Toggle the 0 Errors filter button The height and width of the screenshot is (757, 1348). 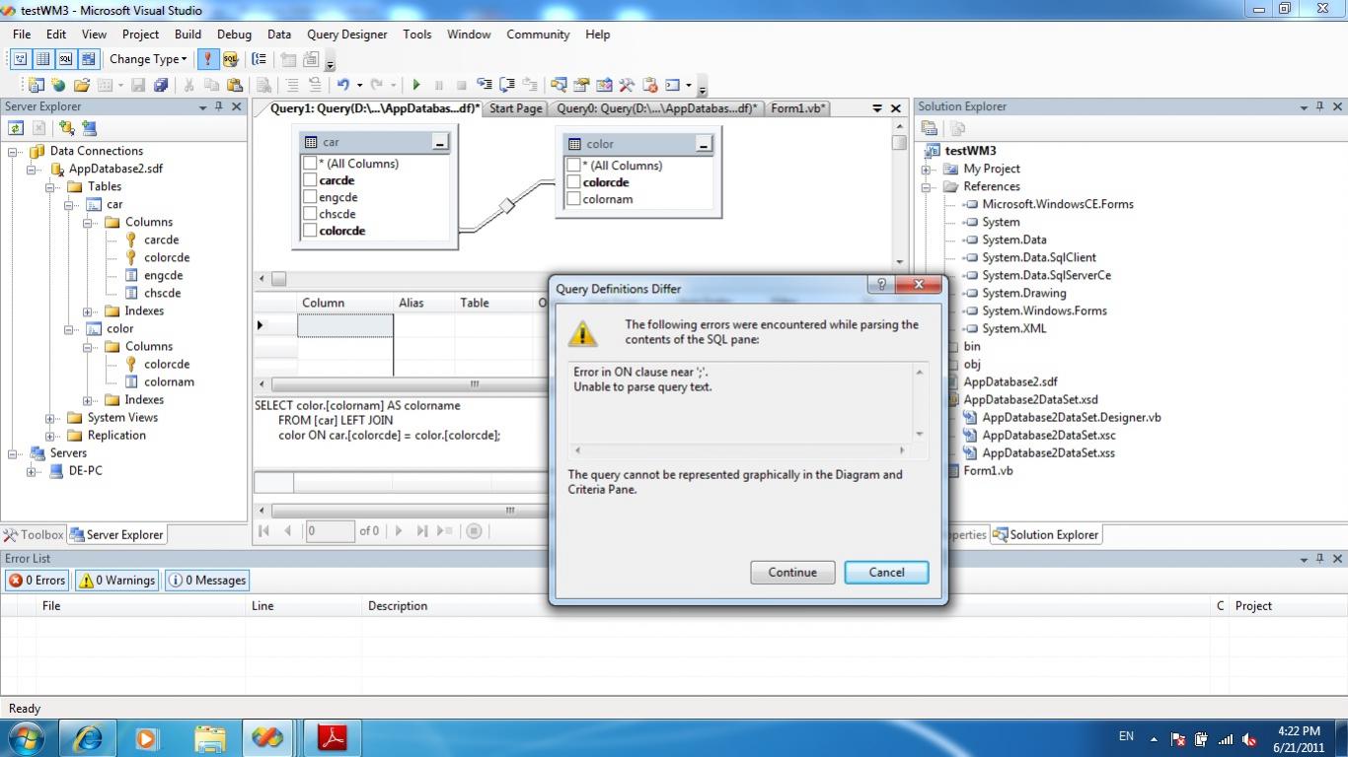pyautogui.click(x=37, y=580)
